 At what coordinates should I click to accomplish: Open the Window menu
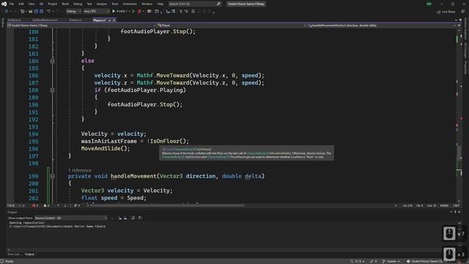click(x=147, y=4)
